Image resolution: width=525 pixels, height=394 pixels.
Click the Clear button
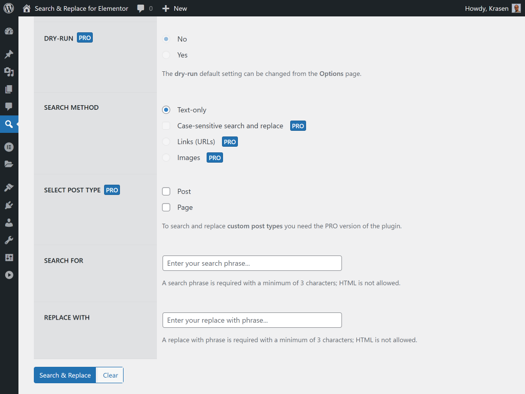coord(110,375)
